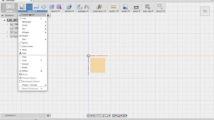214x120 pixels.
Task: Collapse the root component tree triangle
Action: 4,20
